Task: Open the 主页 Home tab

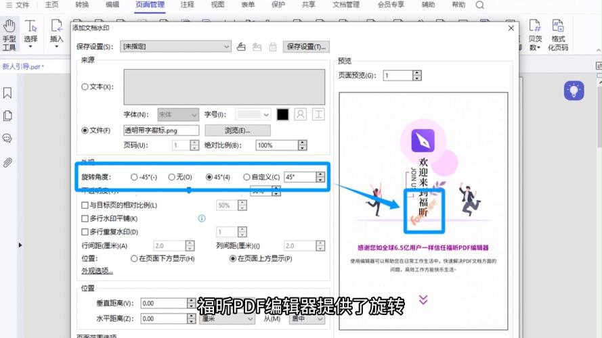Action: [52, 5]
